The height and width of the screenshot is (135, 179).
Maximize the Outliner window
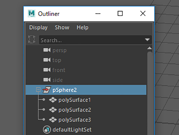click(120, 13)
